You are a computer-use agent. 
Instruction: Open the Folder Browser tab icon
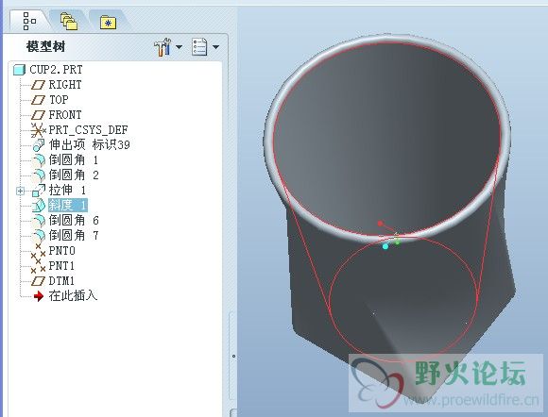click(69, 22)
